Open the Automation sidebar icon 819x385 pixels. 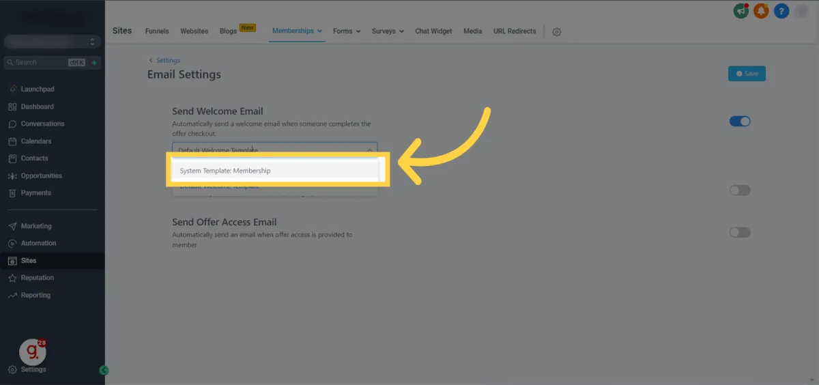(13, 244)
